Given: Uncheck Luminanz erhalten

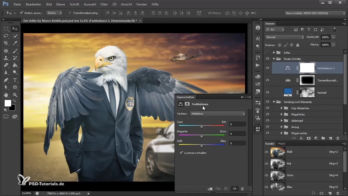Looking at the screenshot, I should (181, 153).
